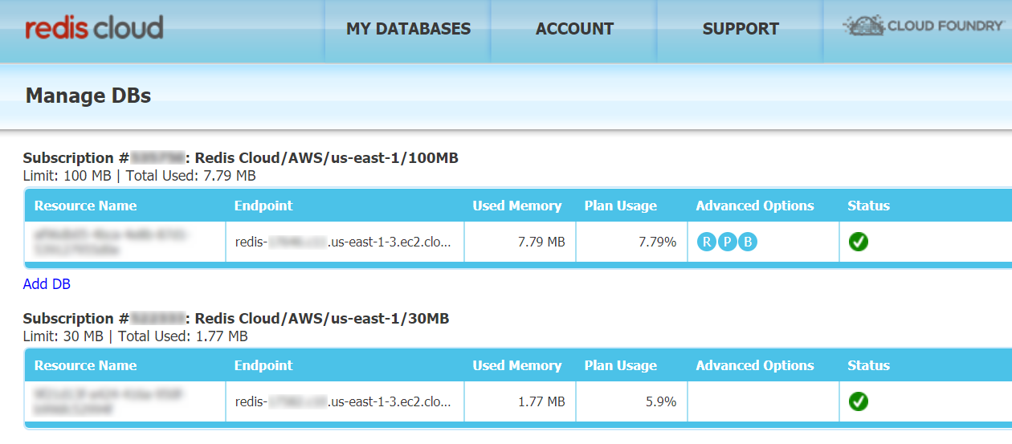
Task: Open the Support menu
Action: pos(741,29)
